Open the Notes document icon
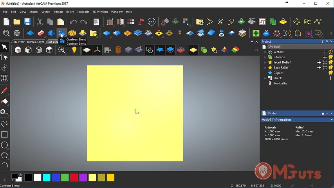This screenshot has height=188, width=334. pos(96,22)
